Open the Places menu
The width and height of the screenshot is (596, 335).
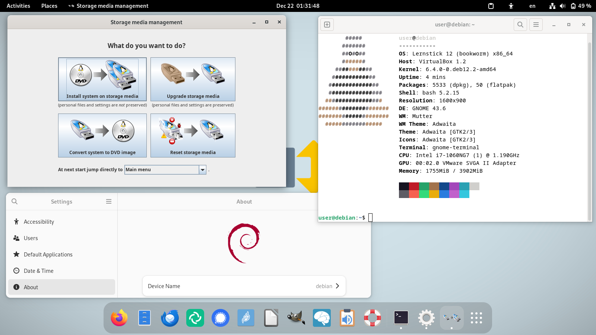[49, 6]
